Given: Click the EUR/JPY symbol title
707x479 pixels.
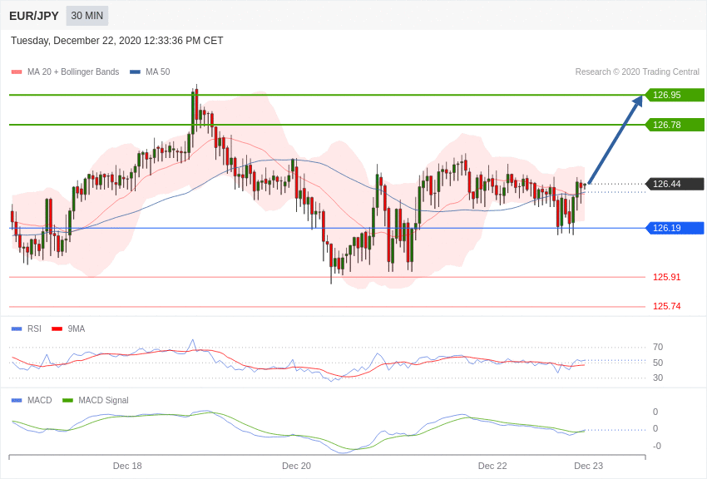Looking at the screenshot, I should click(34, 16).
